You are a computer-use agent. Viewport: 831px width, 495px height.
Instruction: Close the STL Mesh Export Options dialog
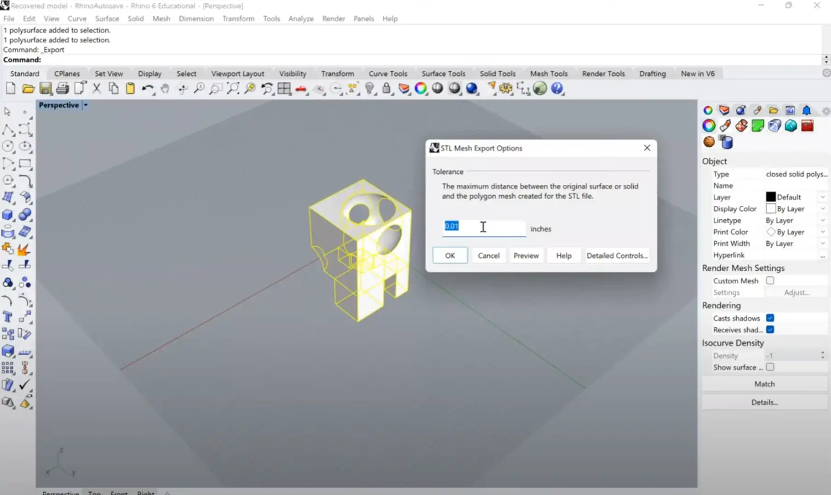[x=647, y=148]
